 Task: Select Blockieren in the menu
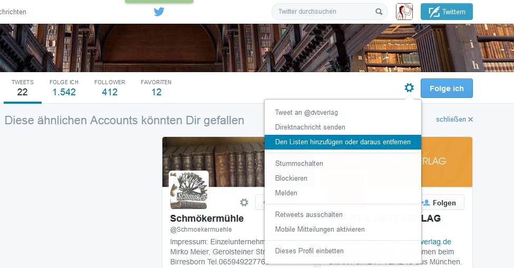pyautogui.click(x=343, y=178)
